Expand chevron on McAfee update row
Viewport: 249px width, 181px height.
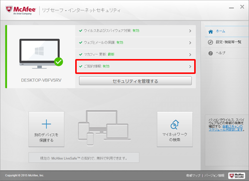[190, 55]
